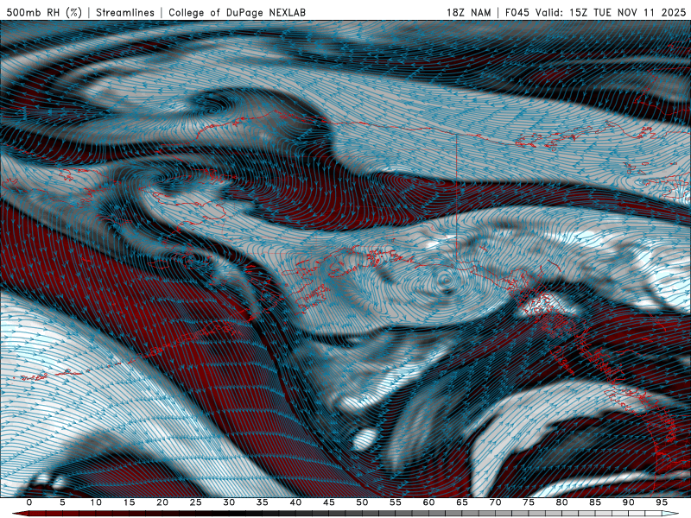Click the colorbar label "55"
691x518 pixels.
396,502
